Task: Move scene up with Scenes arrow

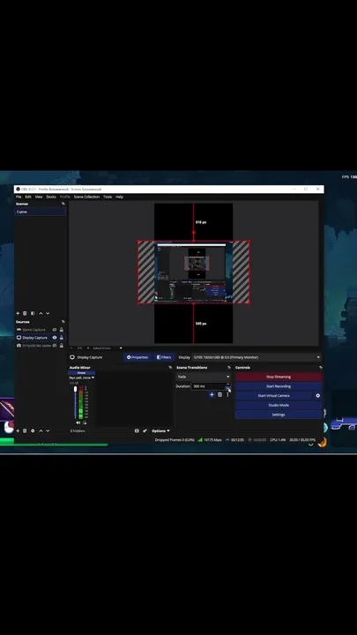Action: [41, 313]
